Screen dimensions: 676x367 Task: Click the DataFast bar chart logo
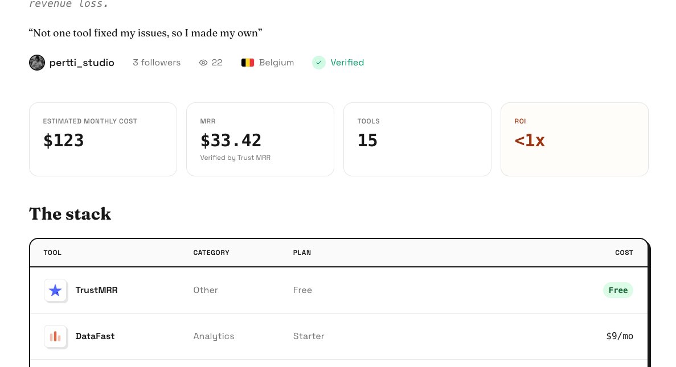tap(55, 336)
